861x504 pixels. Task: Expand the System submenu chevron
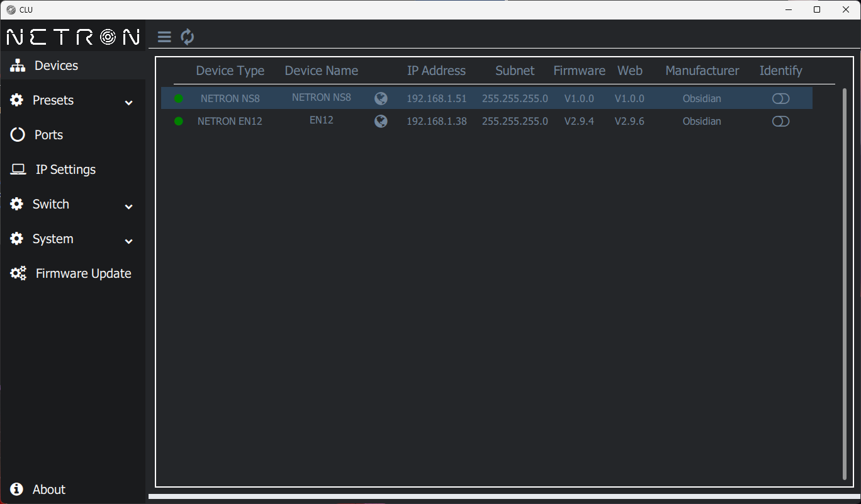(x=129, y=241)
